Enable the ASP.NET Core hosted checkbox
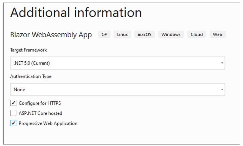 coord(13,113)
